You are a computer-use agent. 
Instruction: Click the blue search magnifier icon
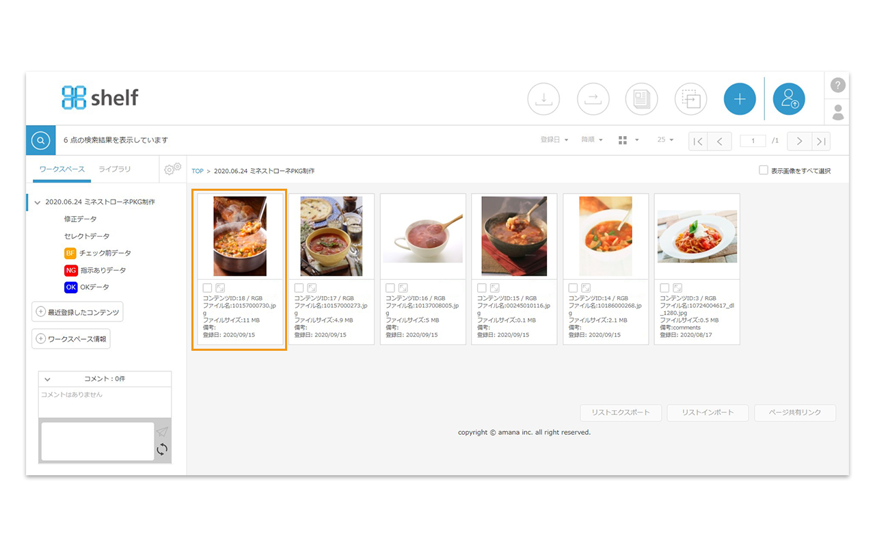click(x=41, y=140)
